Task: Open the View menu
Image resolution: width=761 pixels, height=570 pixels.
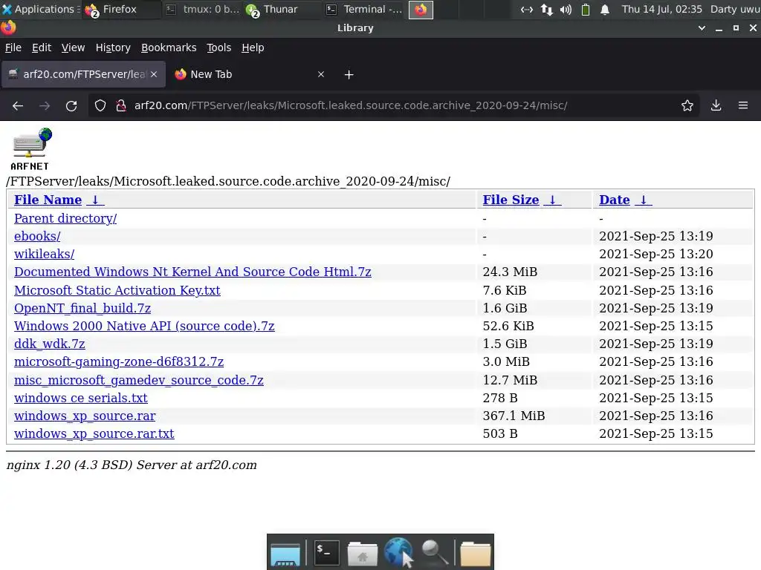Action: coord(73,47)
